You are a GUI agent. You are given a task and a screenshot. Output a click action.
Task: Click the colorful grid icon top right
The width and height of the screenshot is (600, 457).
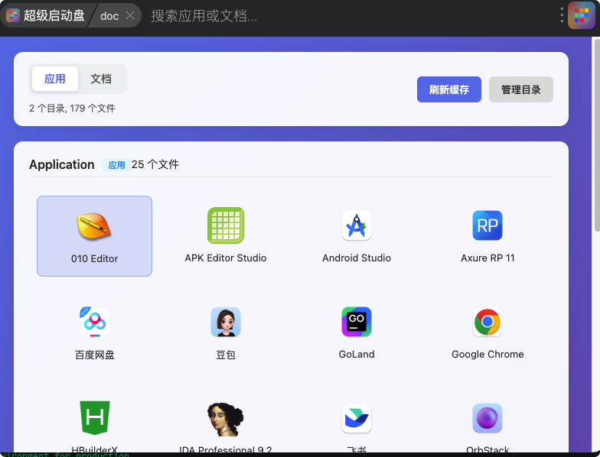click(582, 15)
